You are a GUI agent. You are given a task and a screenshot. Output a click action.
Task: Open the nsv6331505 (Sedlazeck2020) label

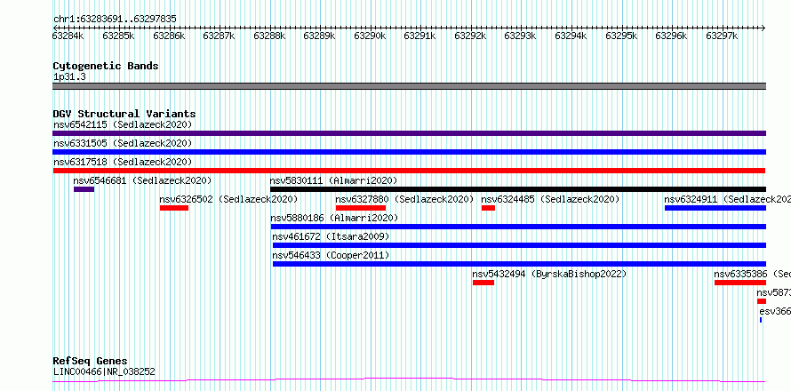(x=123, y=143)
